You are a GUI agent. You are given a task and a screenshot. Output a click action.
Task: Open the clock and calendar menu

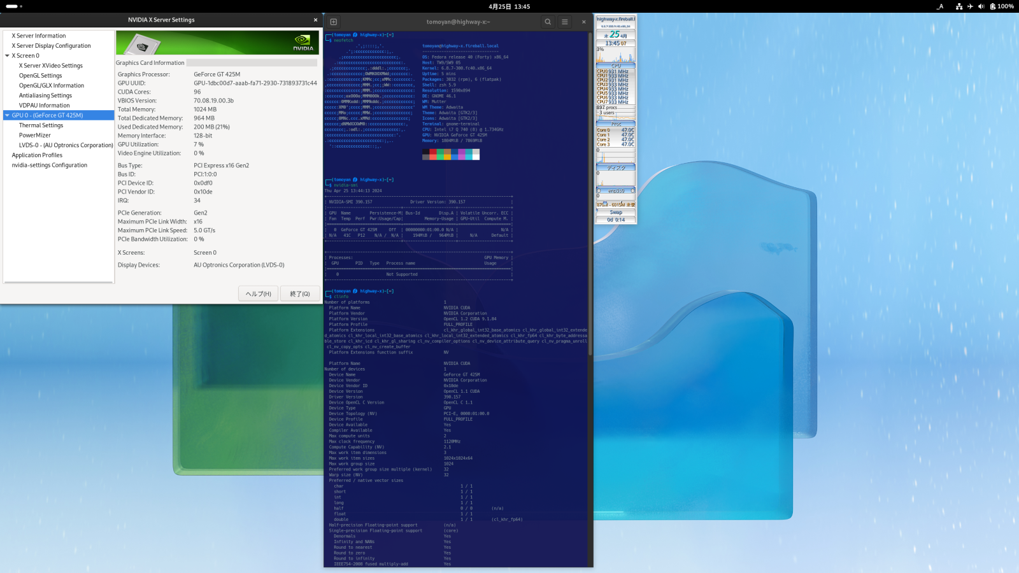pos(509,6)
